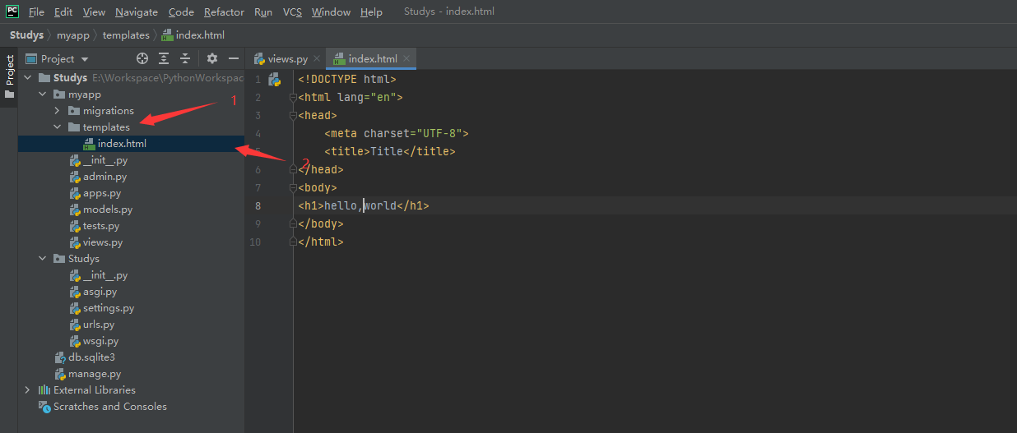Image resolution: width=1017 pixels, height=433 pixels.
Task: Click the Expand All icon in Project panel
Action: tap(164, 58)
